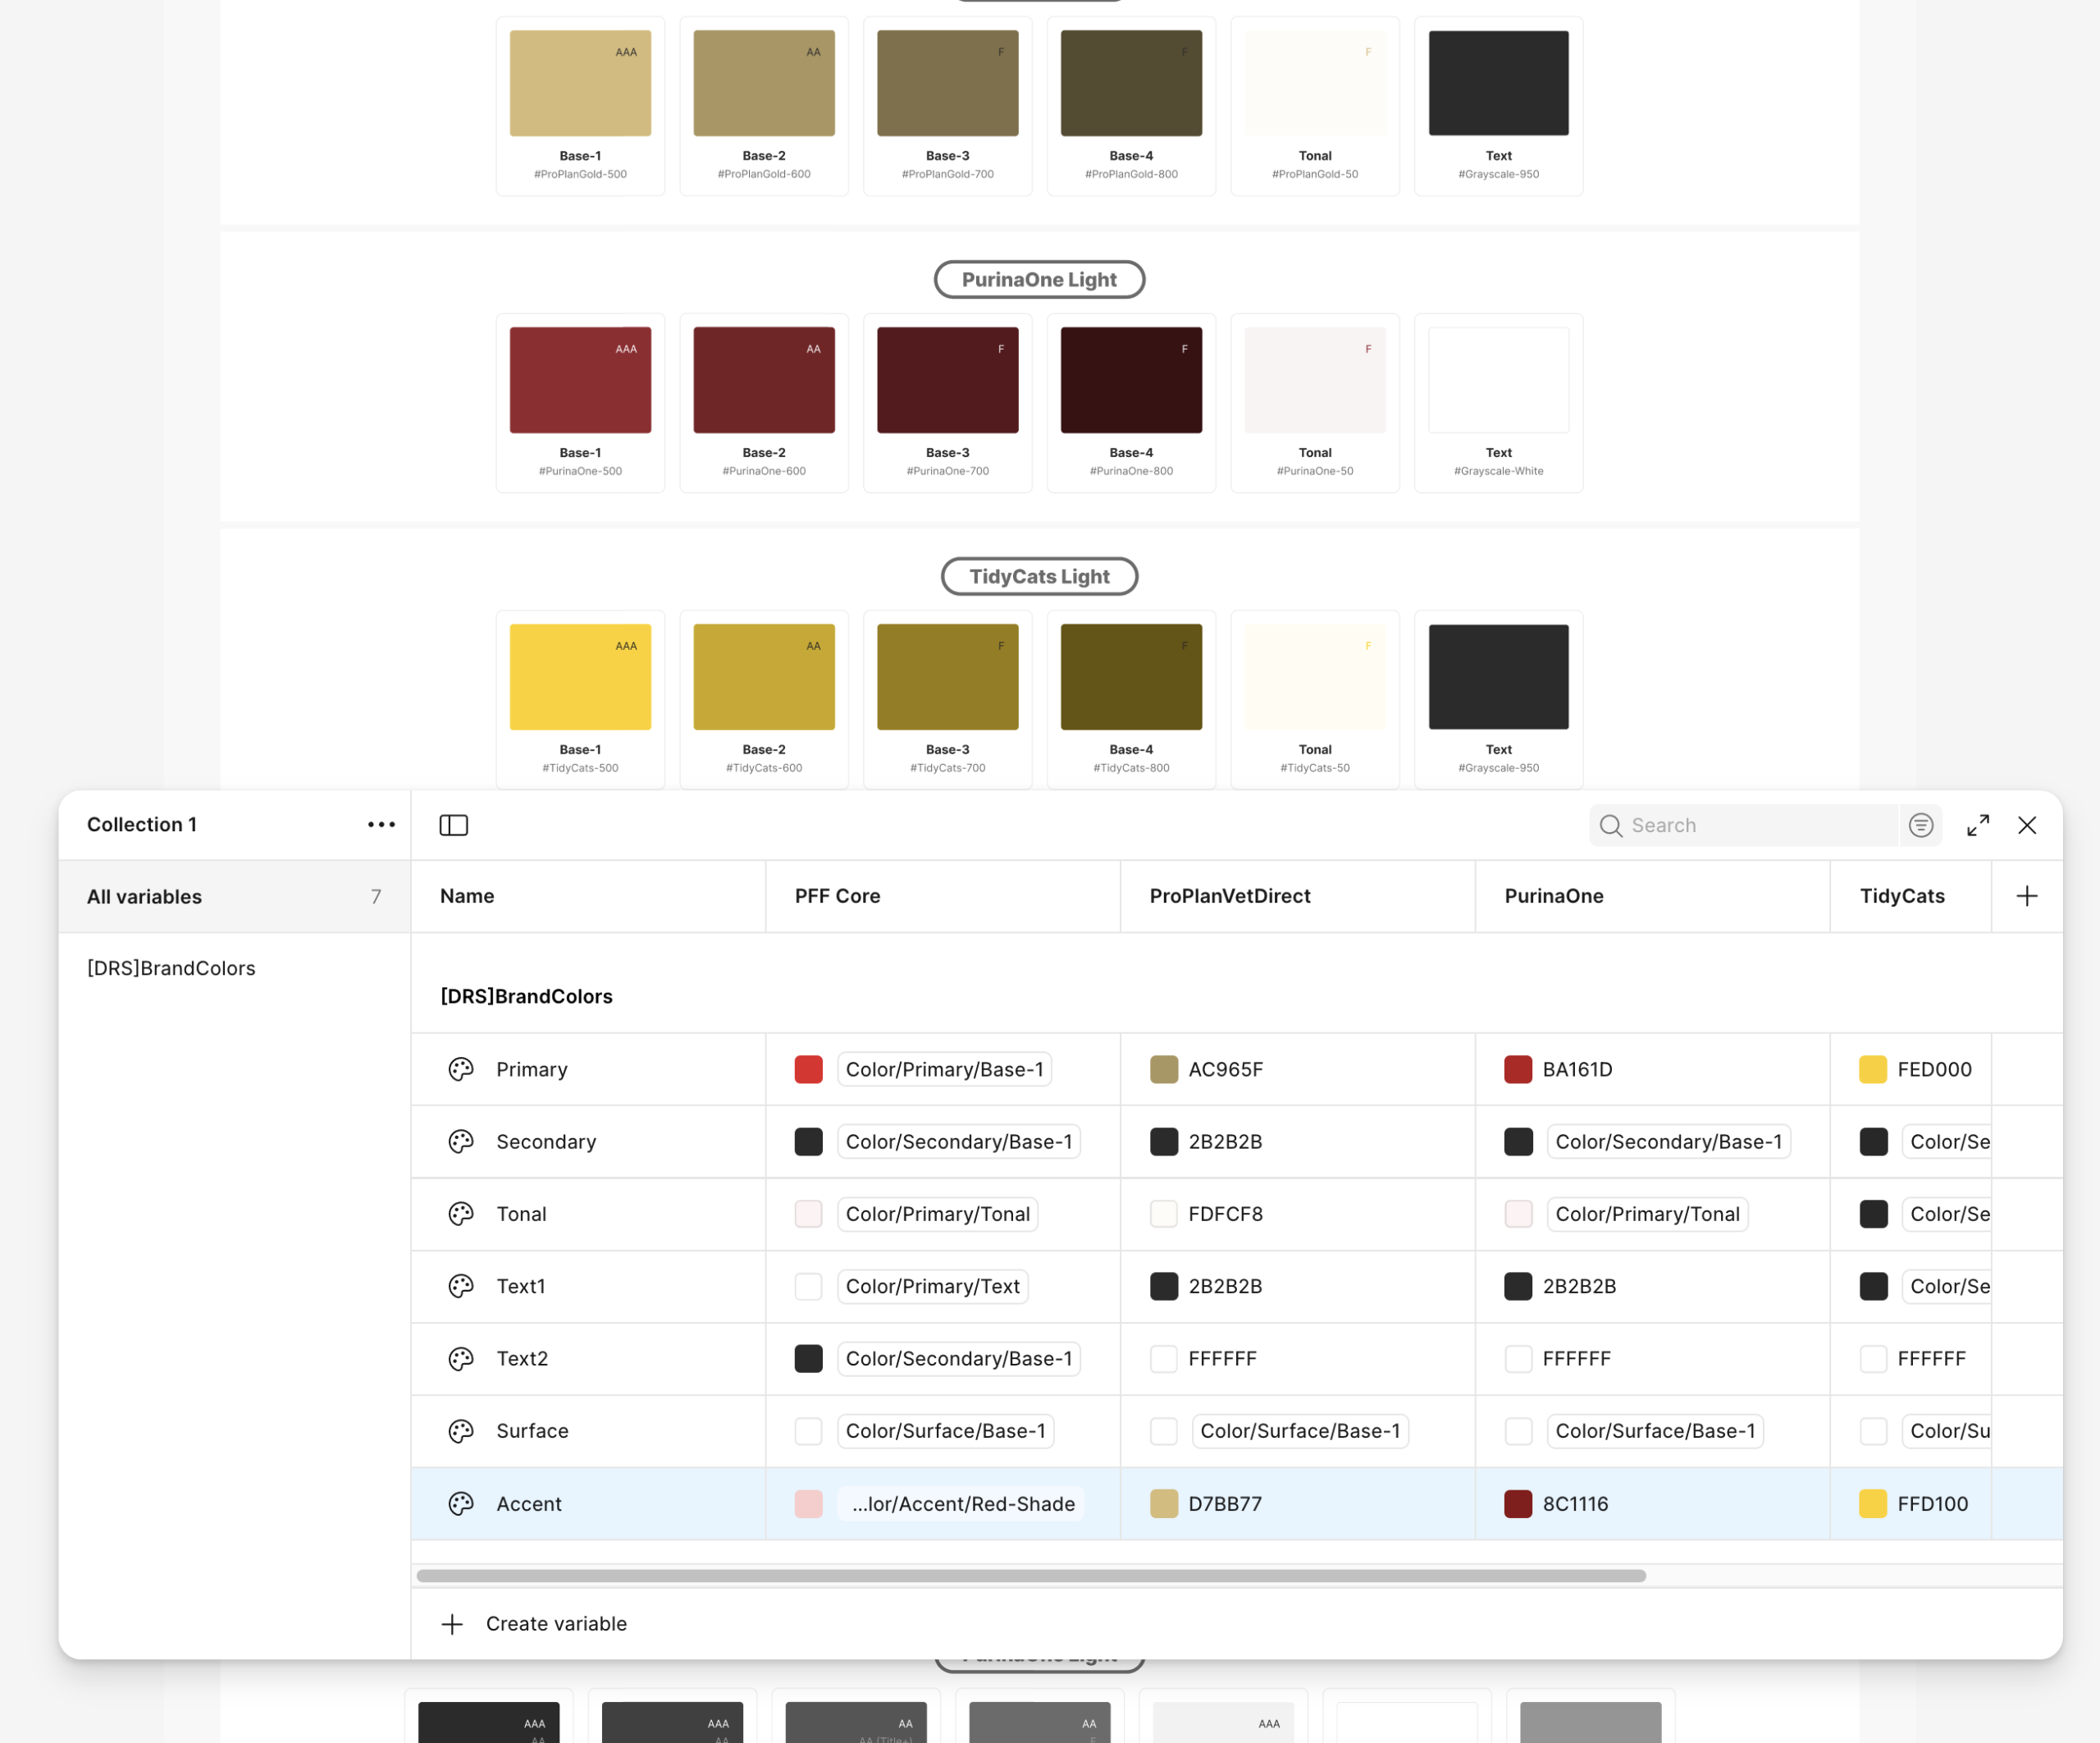Select the Surface variable name
Viewport: 2100px width, 1743px height.
pyautogui.click(x=532, y=1431)
